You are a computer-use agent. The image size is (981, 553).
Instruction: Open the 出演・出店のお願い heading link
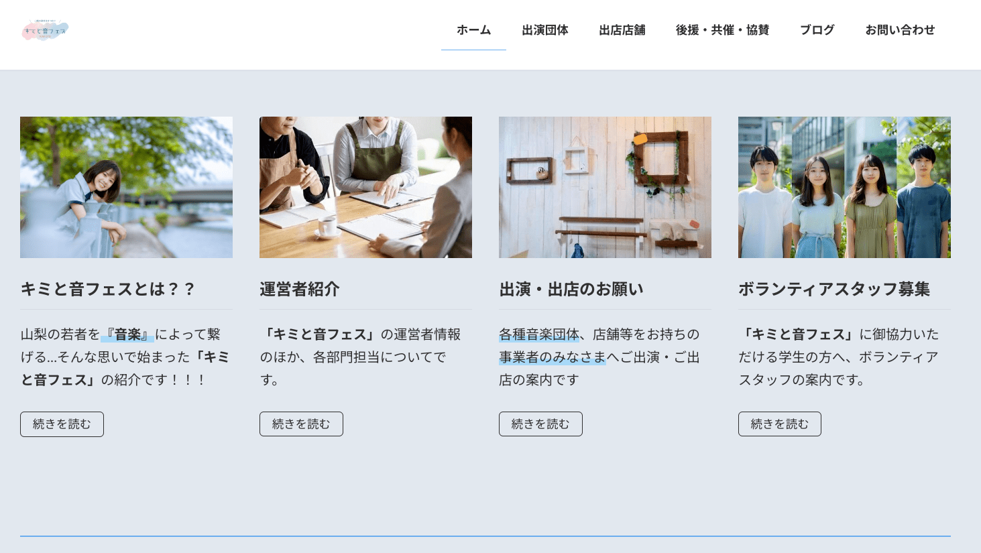click(571, 289)
